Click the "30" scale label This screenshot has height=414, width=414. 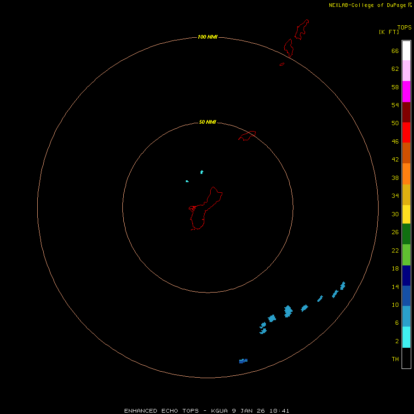click(x=395, y=214)
